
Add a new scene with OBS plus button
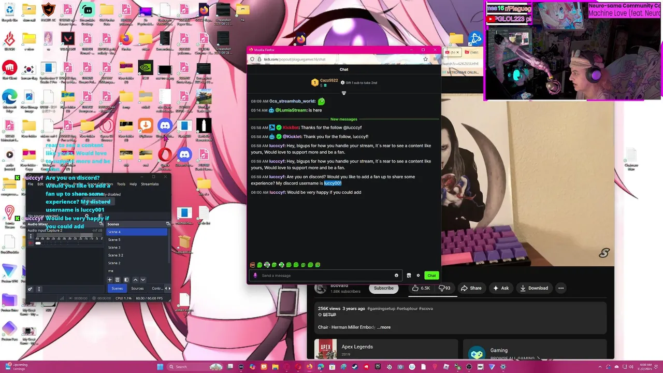110,280
